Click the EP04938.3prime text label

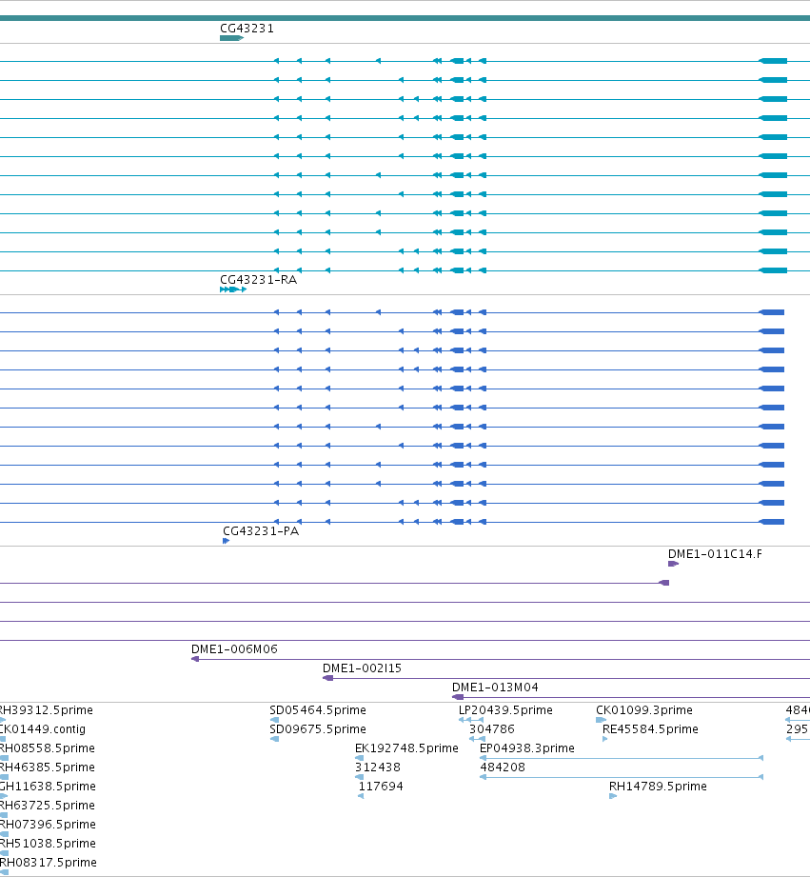point(526,747)
